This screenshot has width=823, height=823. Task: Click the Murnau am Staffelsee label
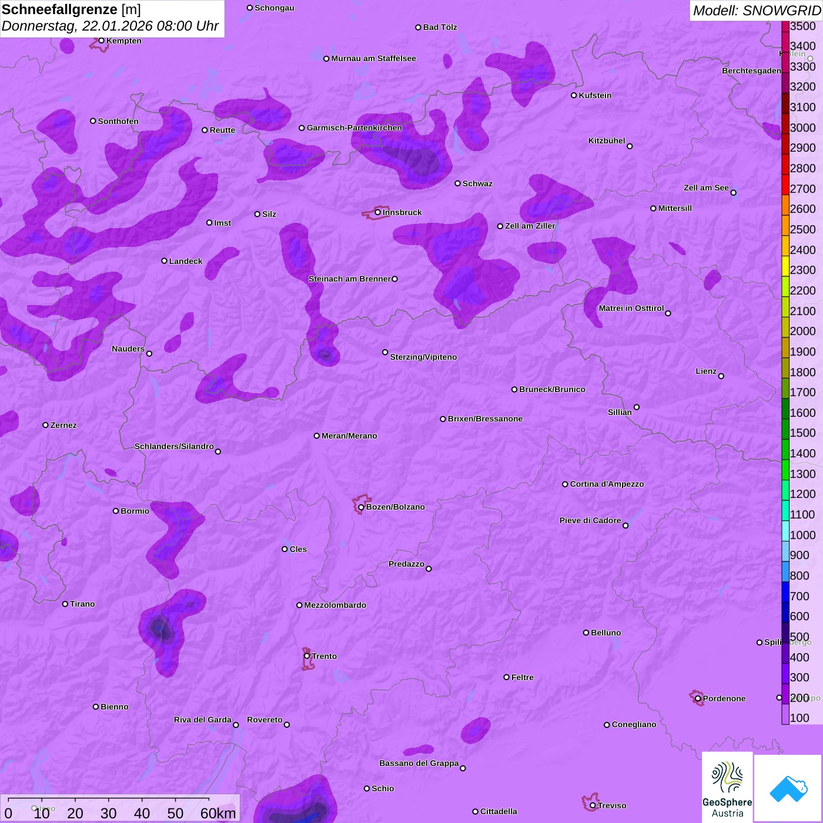[373, 58]
